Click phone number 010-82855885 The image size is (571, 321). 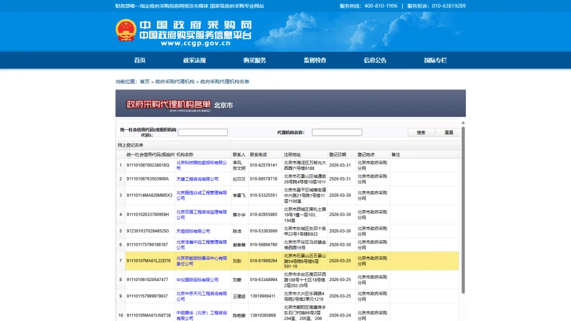pos(264,215)
